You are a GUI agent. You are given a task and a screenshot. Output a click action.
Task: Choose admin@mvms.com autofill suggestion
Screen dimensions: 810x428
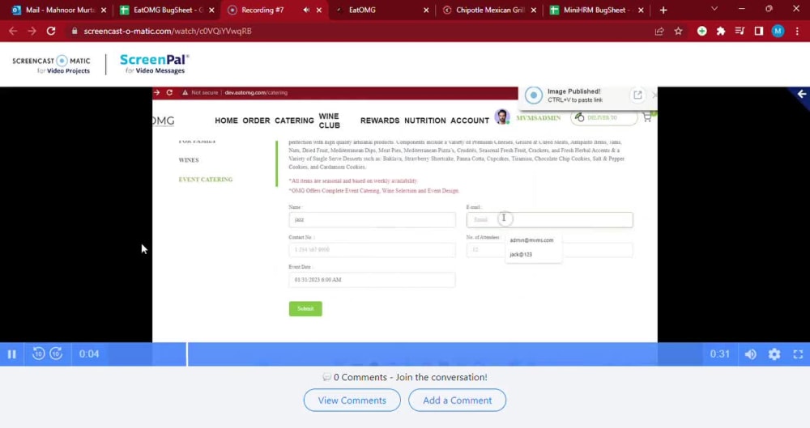tap(533, 240)
